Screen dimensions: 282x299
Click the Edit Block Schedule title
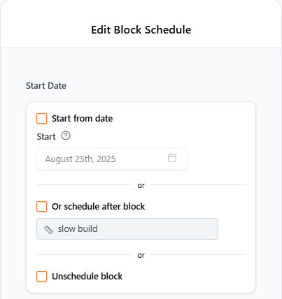click(x=141, y=30)
